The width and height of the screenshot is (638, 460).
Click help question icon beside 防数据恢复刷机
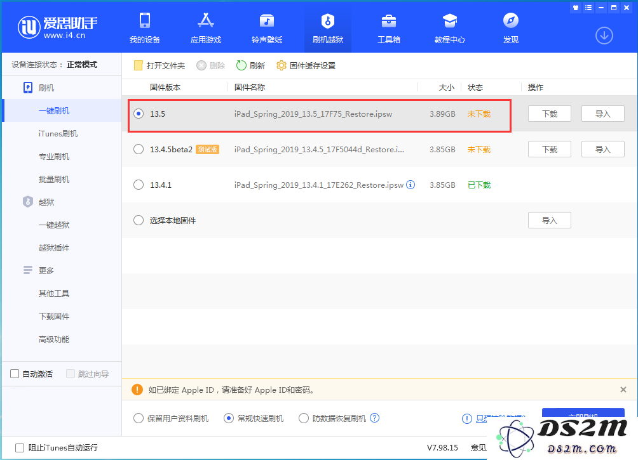tap(375, 417)
